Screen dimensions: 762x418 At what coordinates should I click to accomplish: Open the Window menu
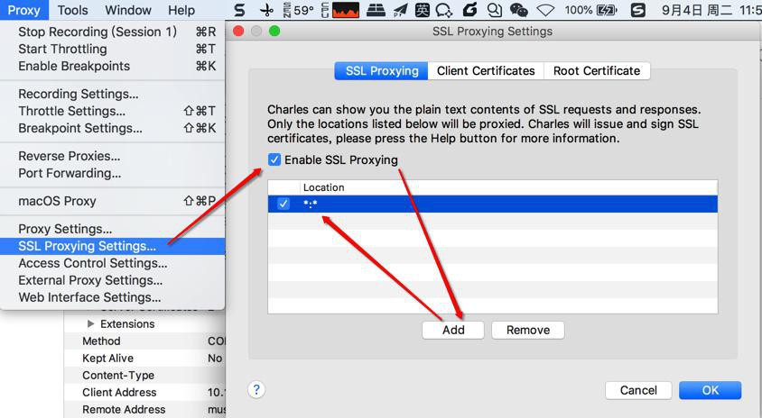128,10
